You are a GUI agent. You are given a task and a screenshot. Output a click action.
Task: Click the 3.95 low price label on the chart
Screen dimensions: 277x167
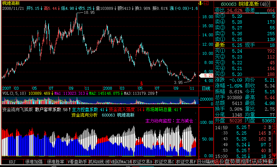(178, 82)
